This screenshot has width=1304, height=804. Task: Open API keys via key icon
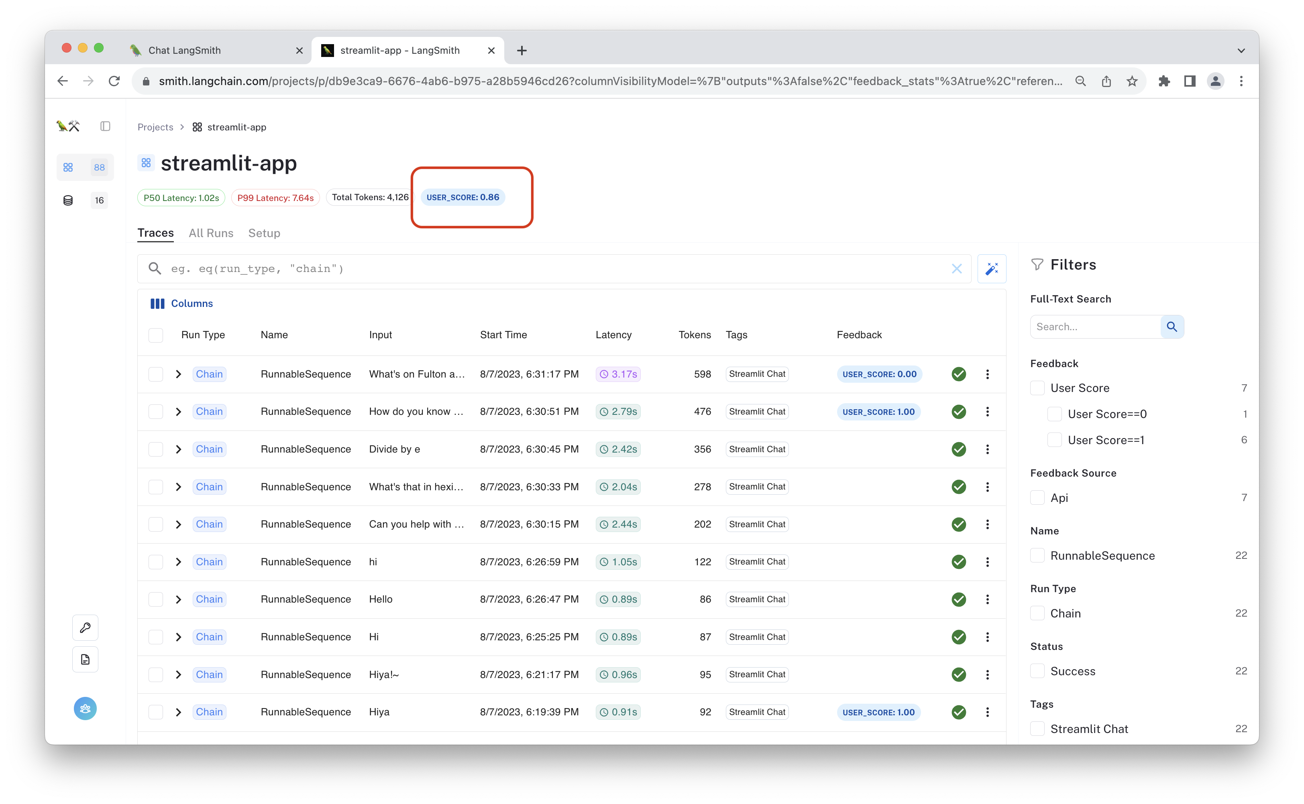click(x=85, y=627)
